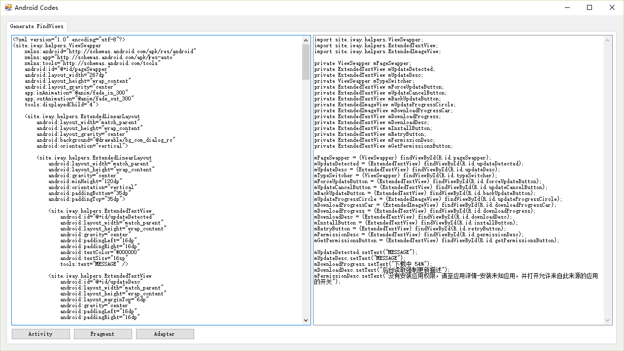624x351 pixels.
Task: Maximize the Android Codes window
Action: [x=590, y=7]
